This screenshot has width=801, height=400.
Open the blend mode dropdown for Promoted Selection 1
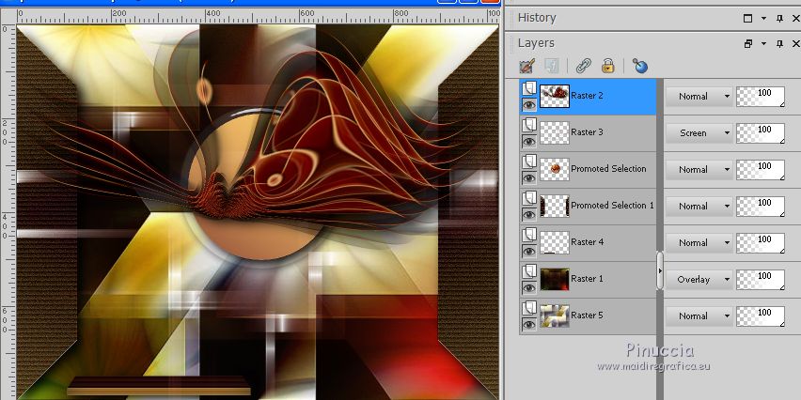coord(699,207)
